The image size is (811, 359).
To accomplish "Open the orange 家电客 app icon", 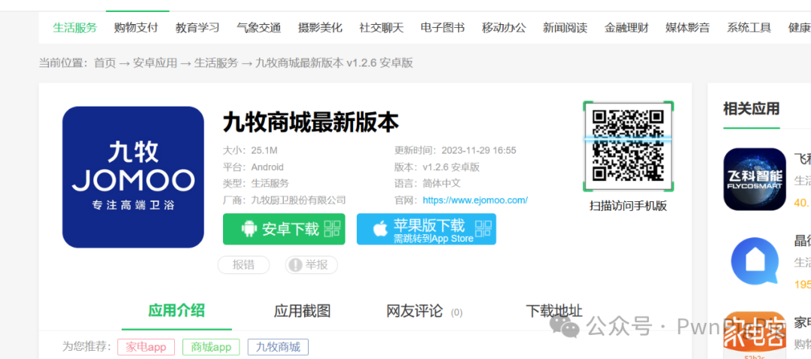I will [x=755, y=335].
